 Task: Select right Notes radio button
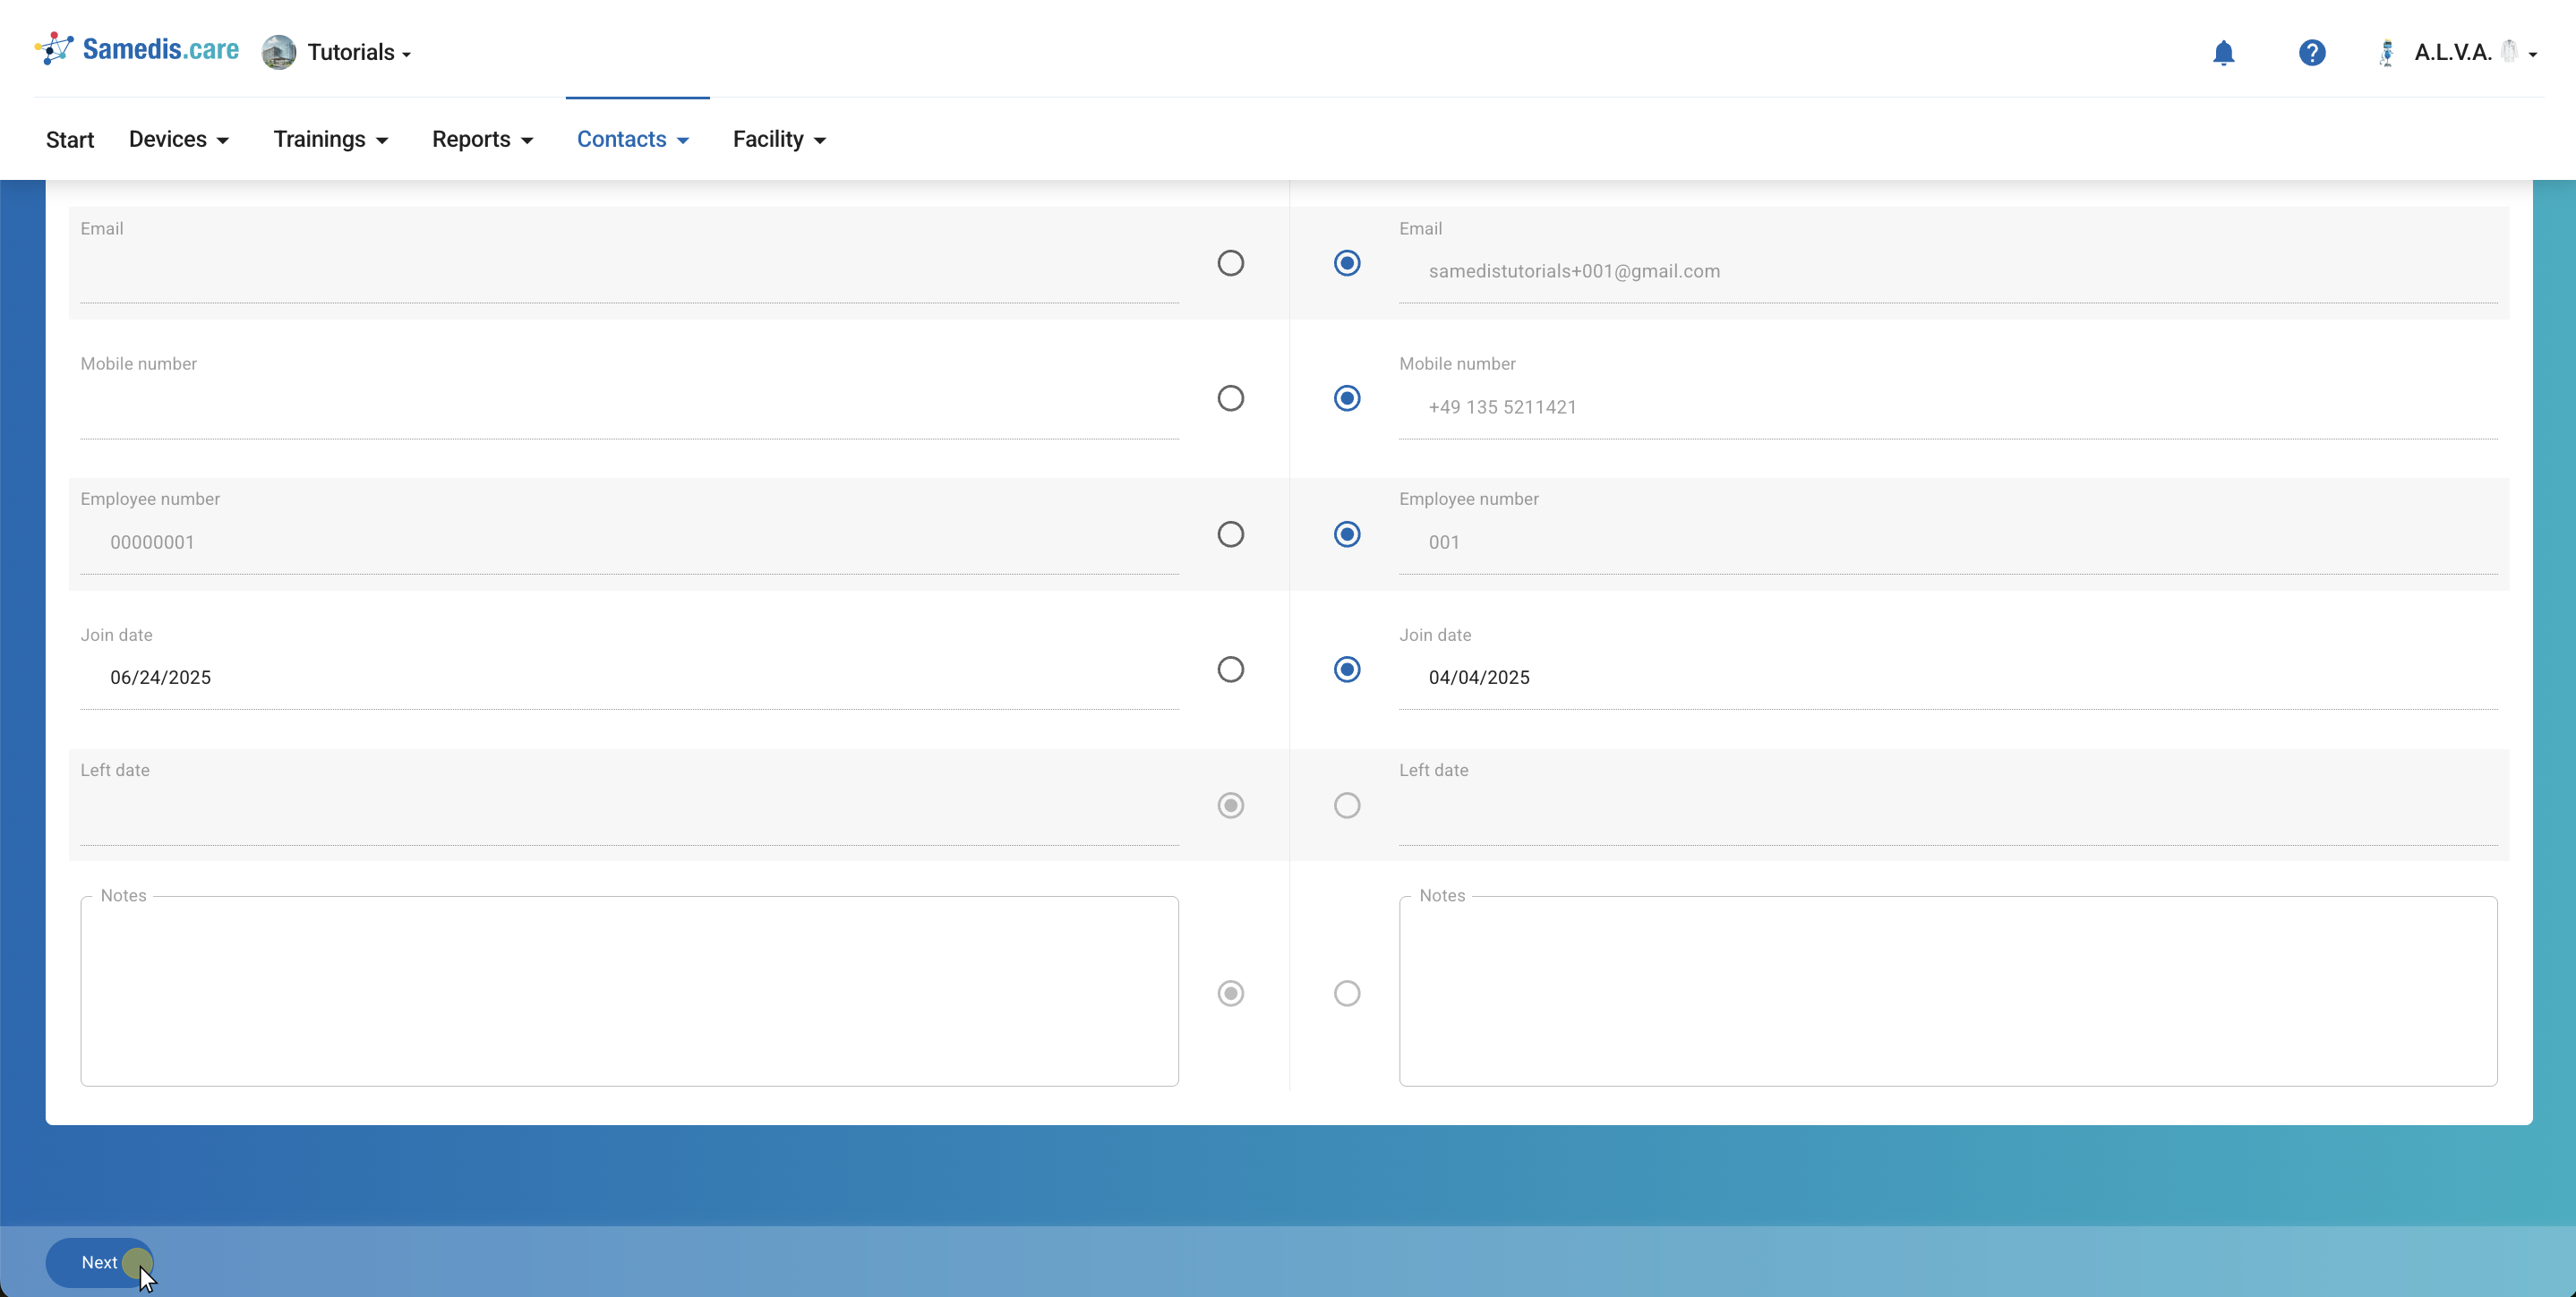[x=1346, y=993]
